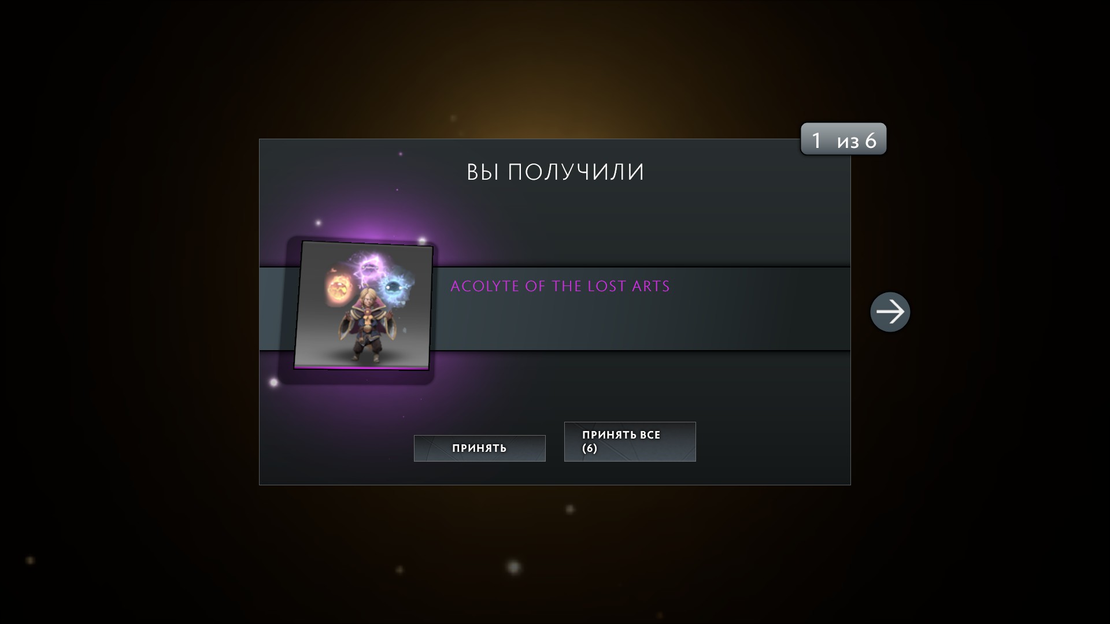Click the glowing sparkle below the item card

pos(274,382)
